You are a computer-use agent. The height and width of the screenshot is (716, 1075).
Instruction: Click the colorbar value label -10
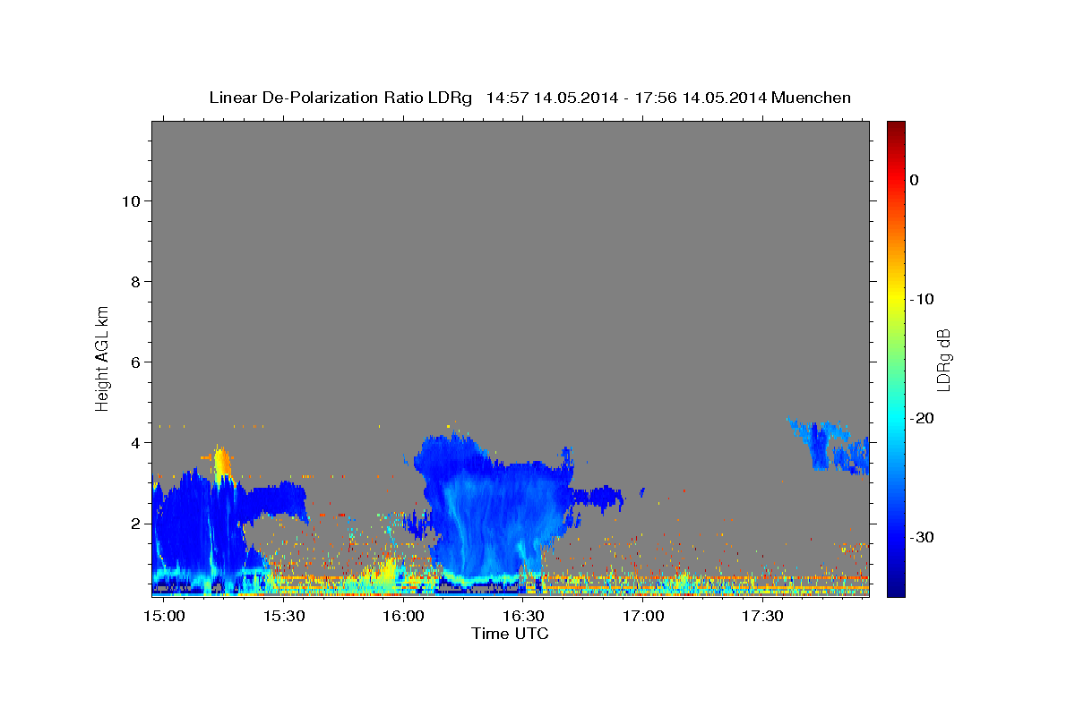[922, 299]
